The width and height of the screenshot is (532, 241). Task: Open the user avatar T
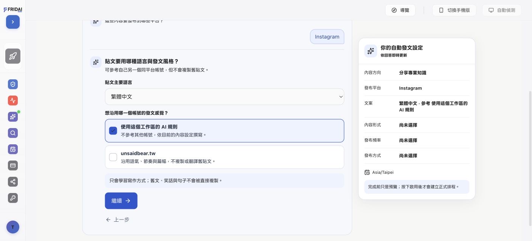pos(13,227)
